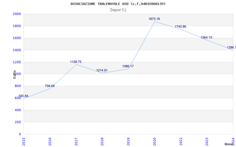Click the y-axis value 1400

(x=17, y=50)
